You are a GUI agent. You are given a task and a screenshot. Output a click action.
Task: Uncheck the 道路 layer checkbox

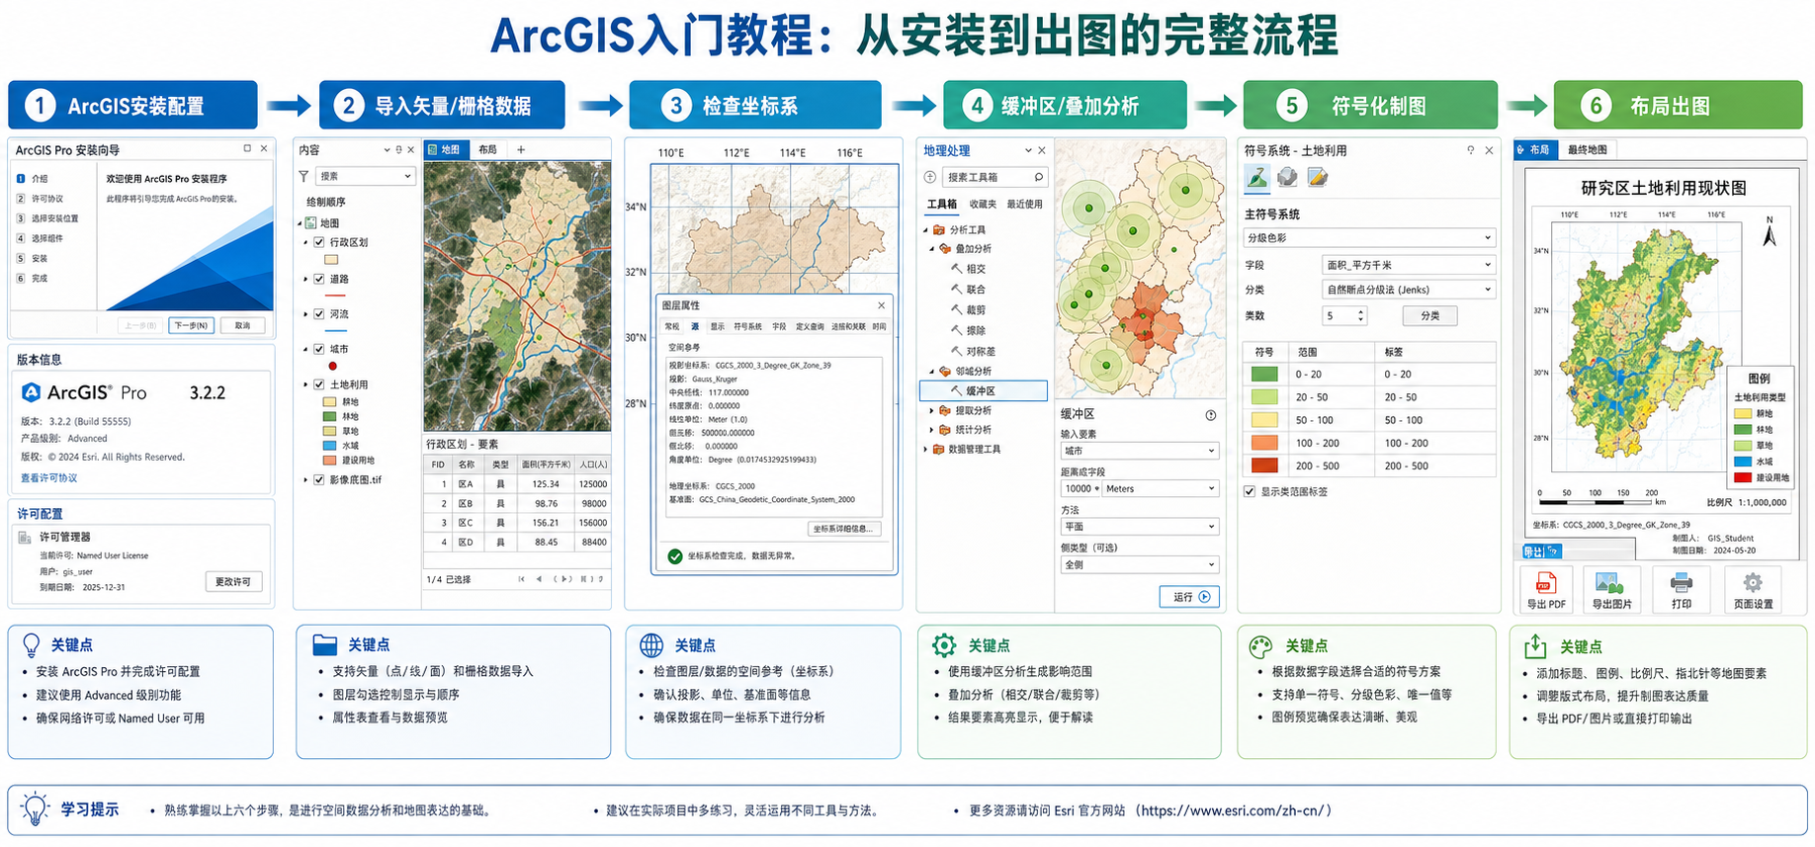click(x=319, y=279)
